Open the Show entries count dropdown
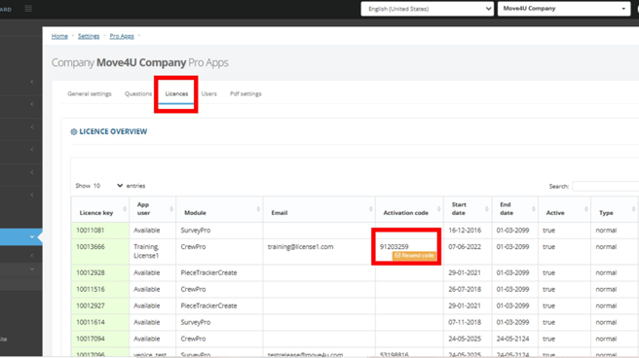Viewport: 639px width, 358px height. [x=108, y=186]
